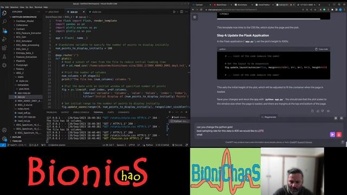The height and width of the screenshot is (195, 347).
Task: Open the Accounts icon in activity bar
Action: coord(4,130)
